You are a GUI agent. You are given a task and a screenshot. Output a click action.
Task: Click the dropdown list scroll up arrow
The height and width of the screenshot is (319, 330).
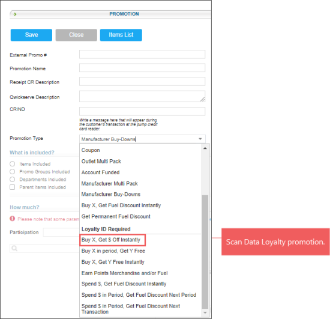(205, 148)
